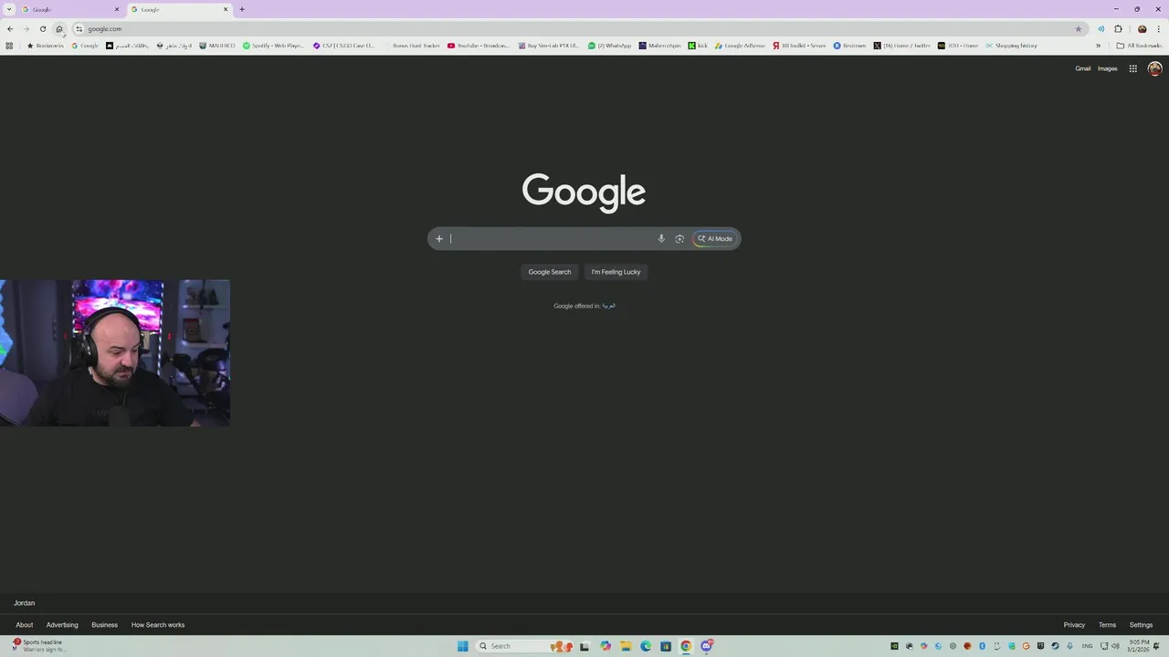Start voice search with the microphone
Screen dimensions: 1169x657
tap(661, 239)
